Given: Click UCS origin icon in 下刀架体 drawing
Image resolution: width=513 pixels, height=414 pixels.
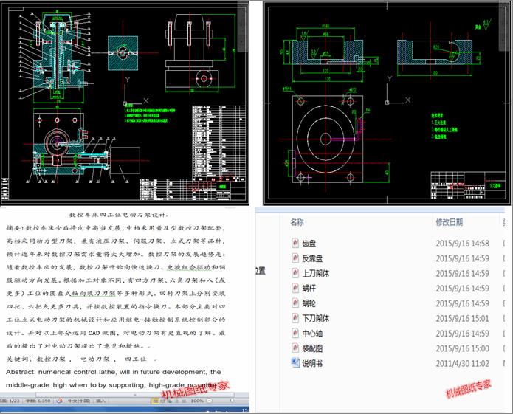Looking at the screenshot, I should point(387,103).
